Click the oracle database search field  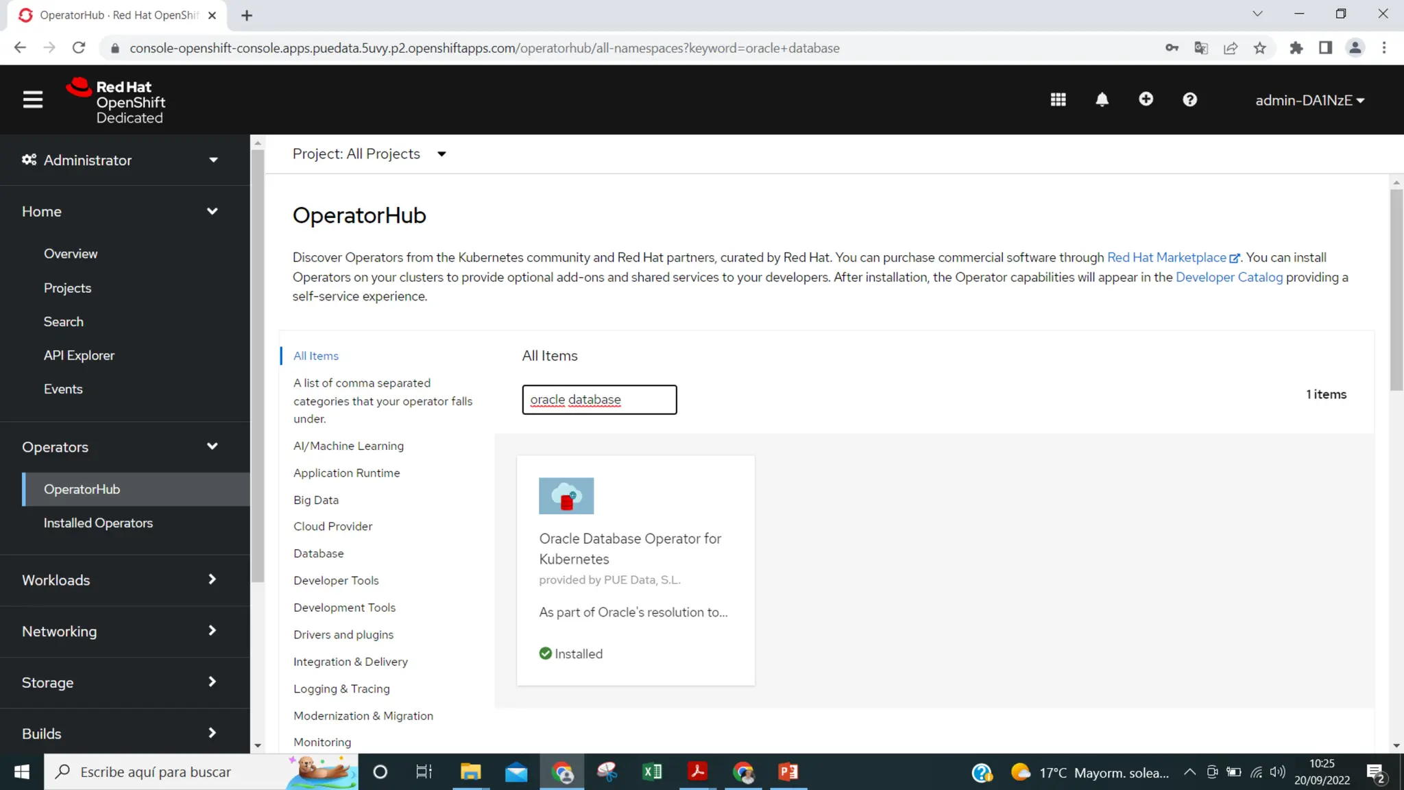tap(599, 400)
